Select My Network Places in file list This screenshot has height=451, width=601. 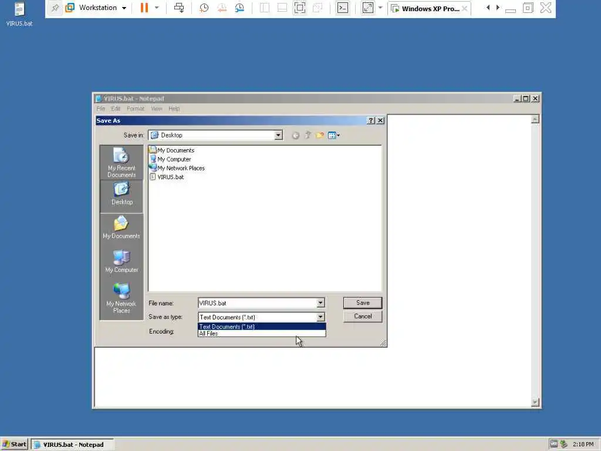[177, 168]
